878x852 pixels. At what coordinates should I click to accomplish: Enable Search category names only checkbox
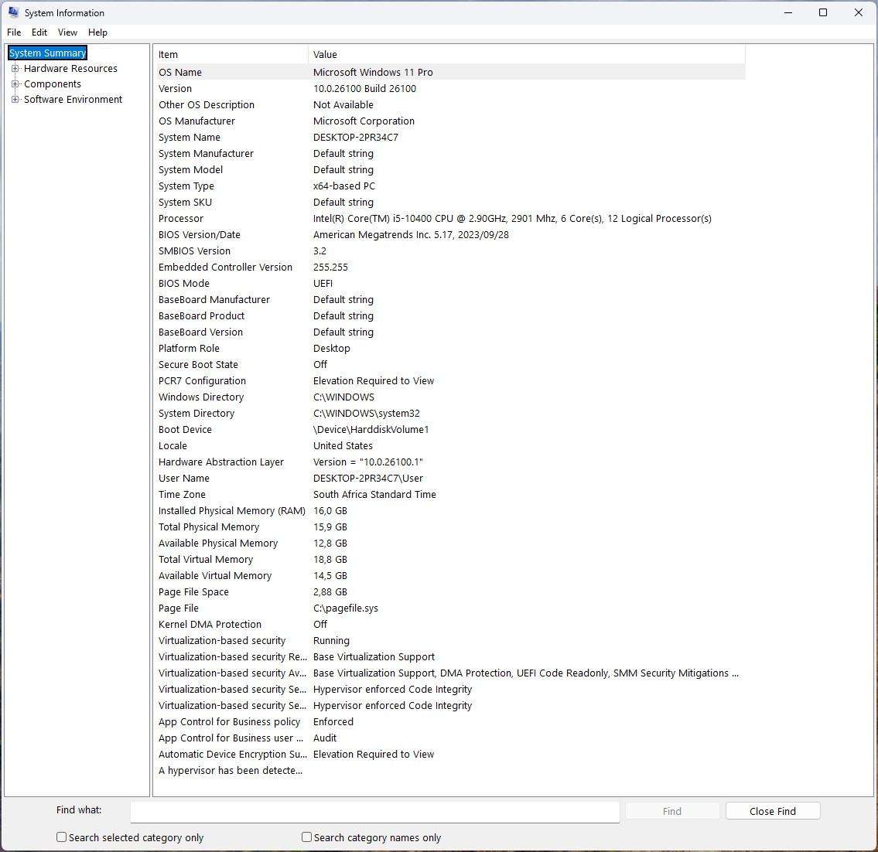[x=307, y=837]
